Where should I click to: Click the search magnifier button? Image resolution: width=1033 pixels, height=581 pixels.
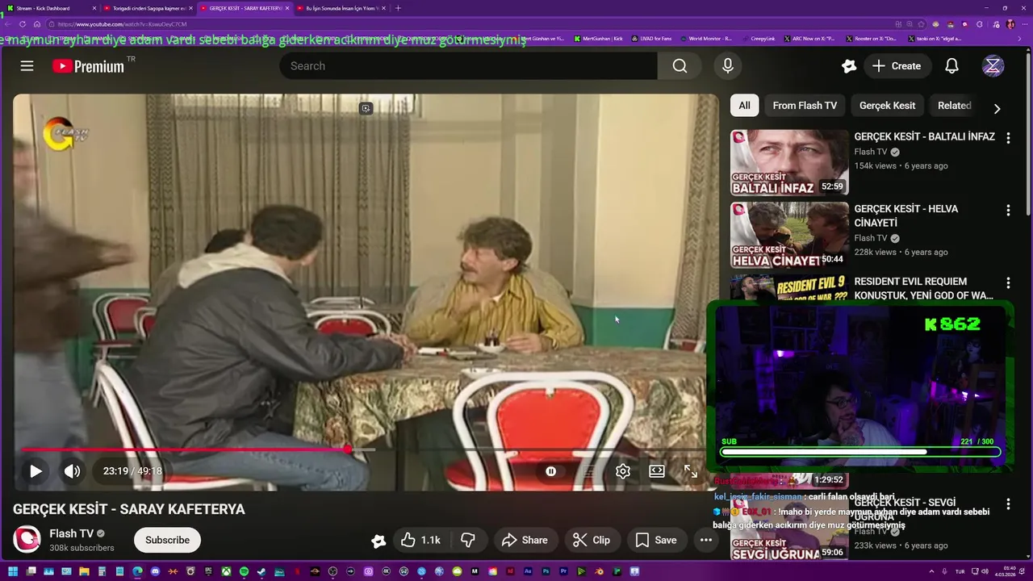click(680, 66)
